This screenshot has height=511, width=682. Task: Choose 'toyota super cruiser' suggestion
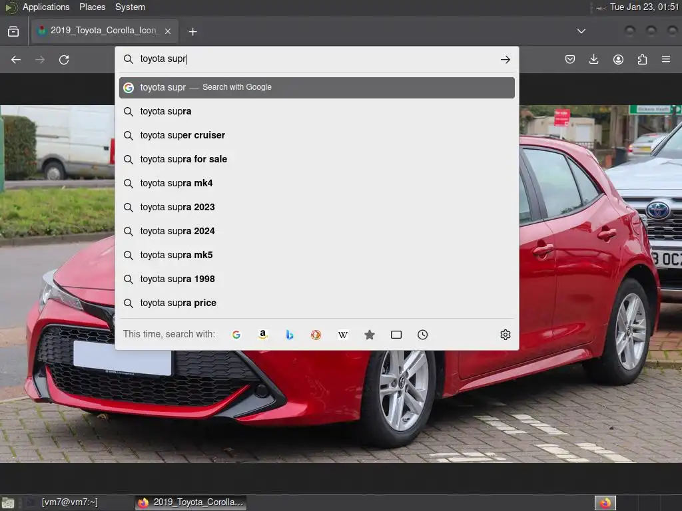click(x=316, y=136)
